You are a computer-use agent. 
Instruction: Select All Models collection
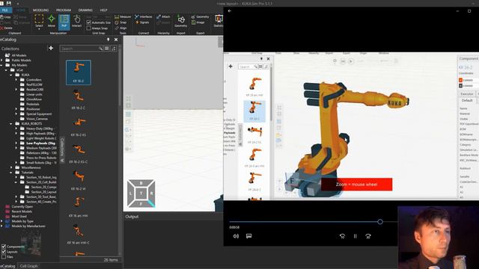(x=19, y=55)
